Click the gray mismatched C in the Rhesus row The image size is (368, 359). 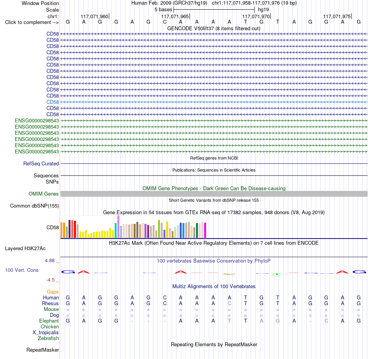[229, 303]
